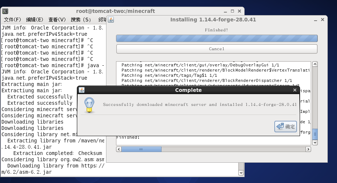Image resolution: width=337 pixels, height=183 pixels.
Task: Click the installer progress bar
Action: 217,38
